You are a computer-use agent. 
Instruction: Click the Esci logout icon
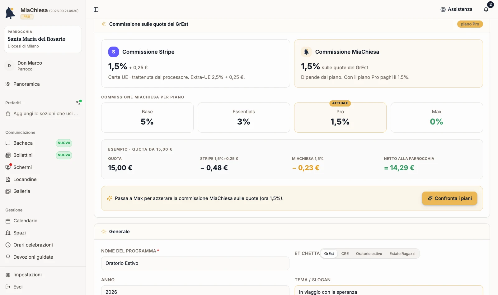click(x=8, y=287)
